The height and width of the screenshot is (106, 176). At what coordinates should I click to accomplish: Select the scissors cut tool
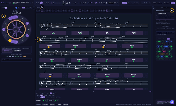[x=115, y=3]
